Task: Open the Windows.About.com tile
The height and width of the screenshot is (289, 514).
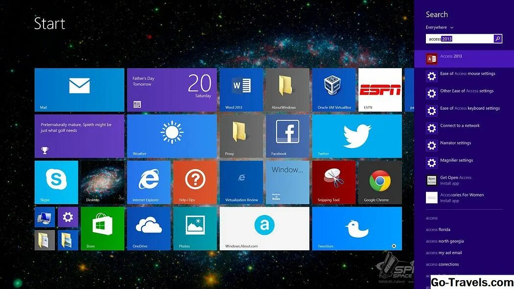Action: click(x=264, y=229)
